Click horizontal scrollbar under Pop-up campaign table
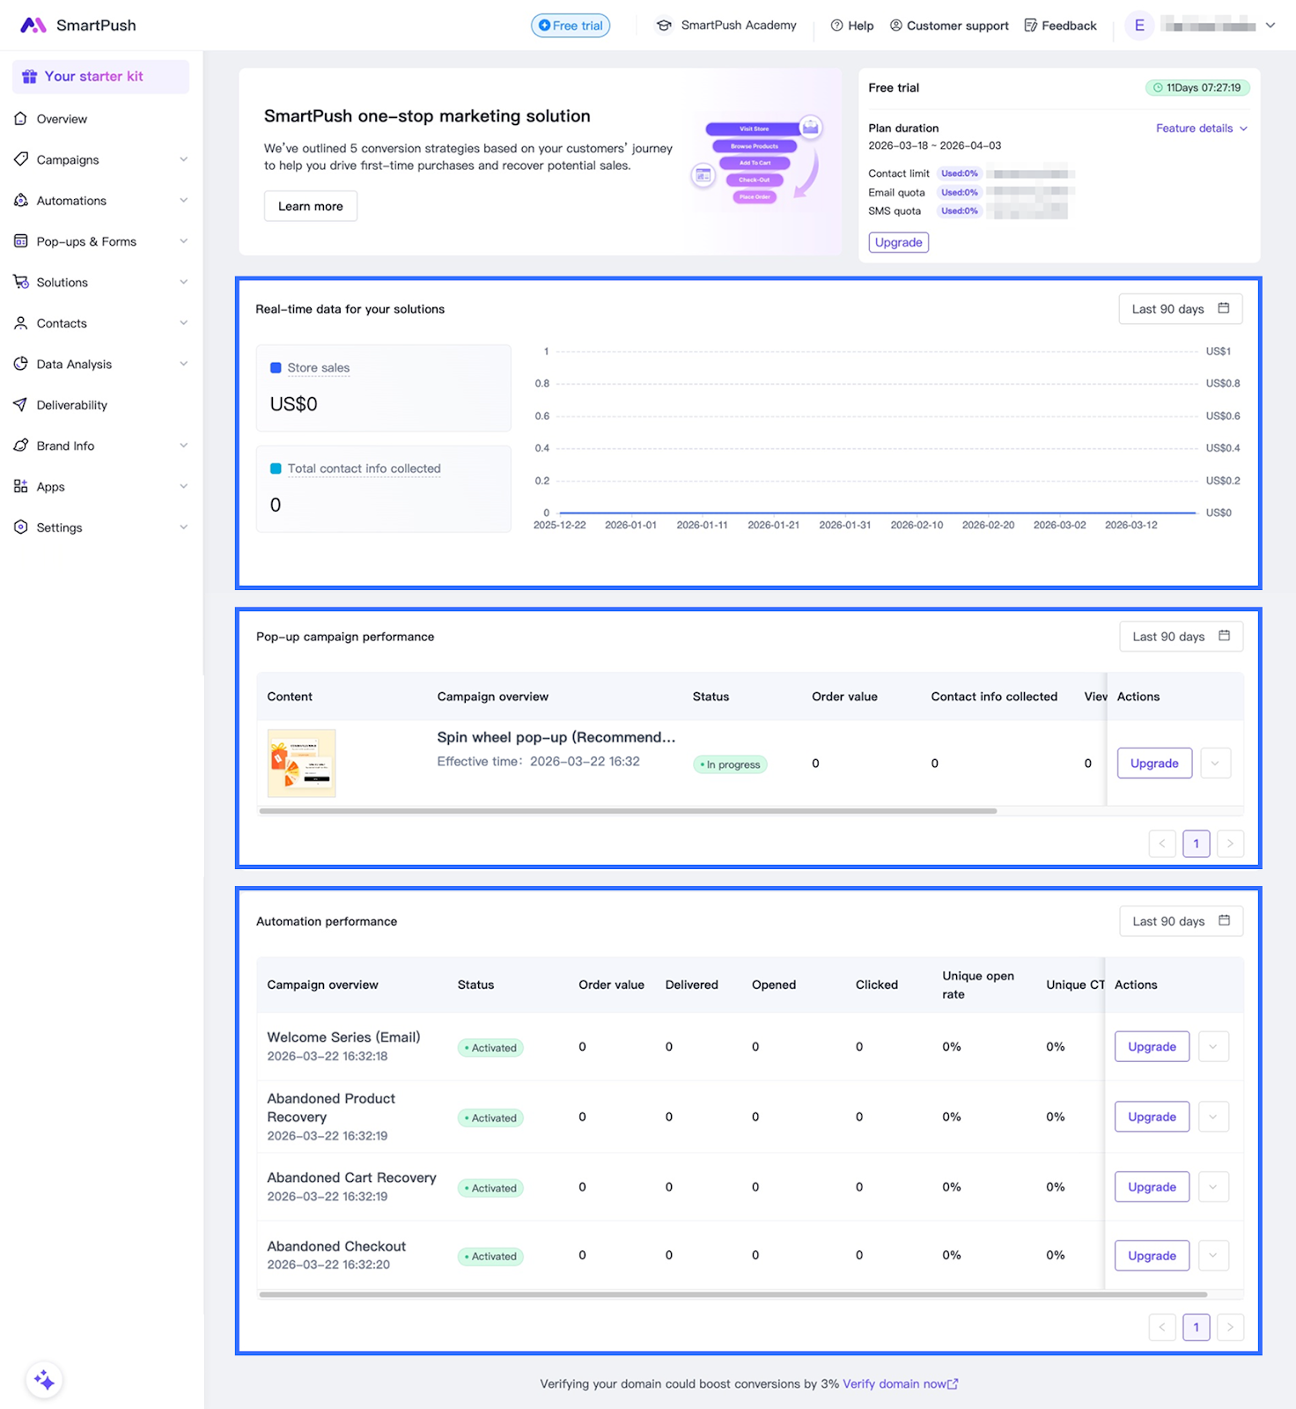Viewport: 1296px width, 1409px height. click(x=628, y=811)
